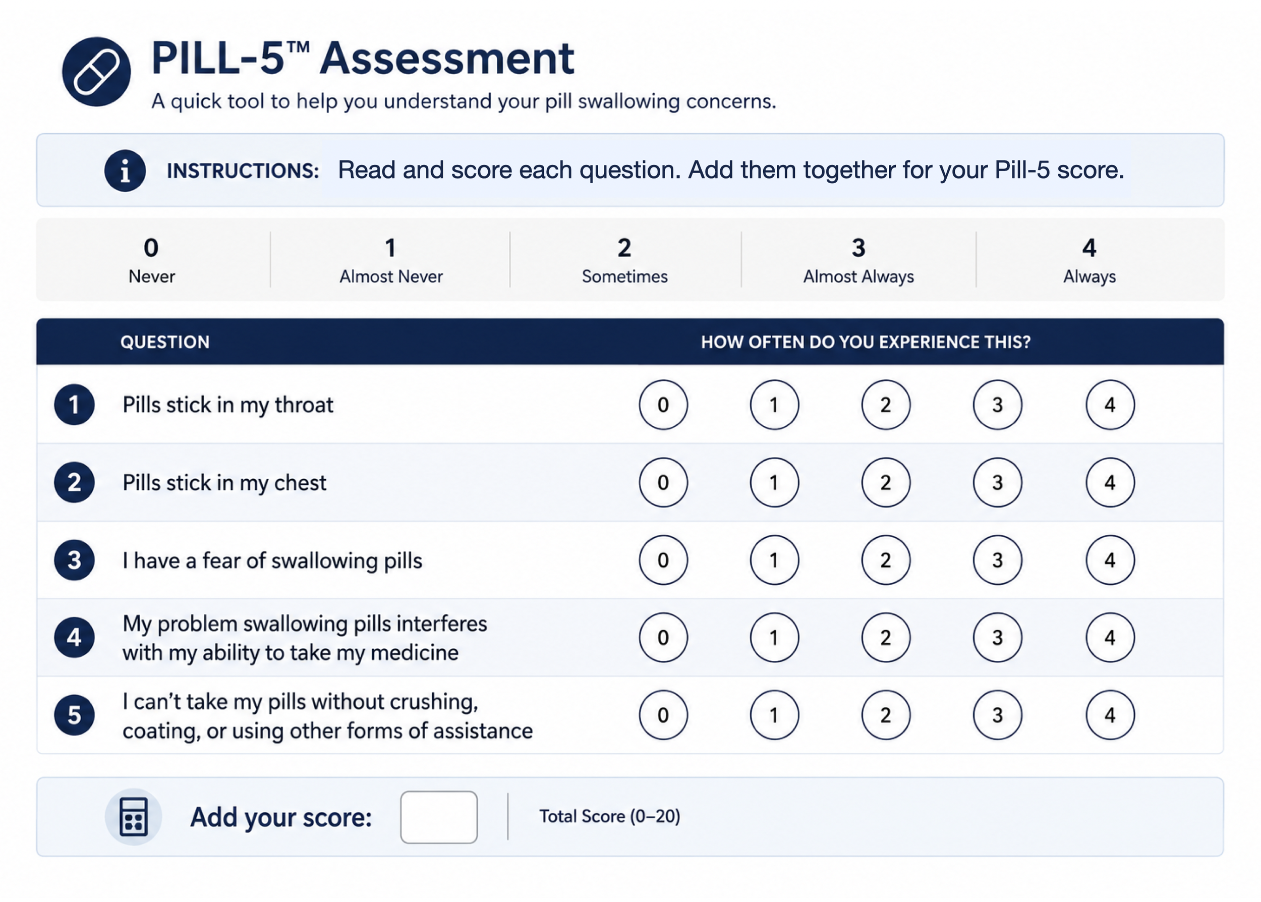The image size is (1261, 902).
Task: Click the question 1 number badge
Action: (x=75, y=405)
